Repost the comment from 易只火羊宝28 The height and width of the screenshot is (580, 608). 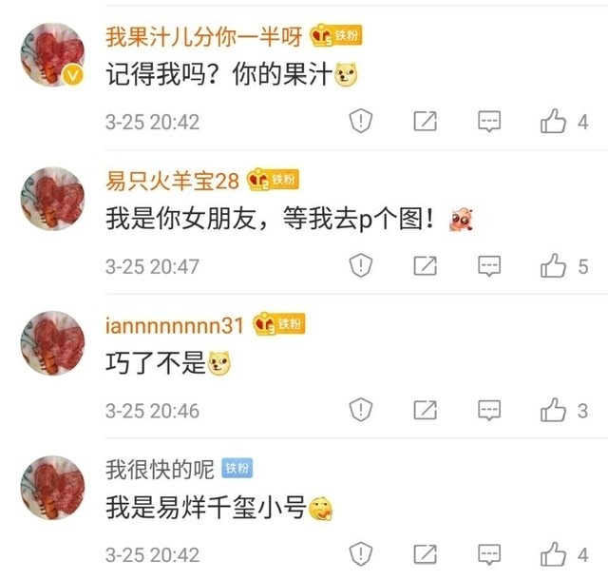pyautogui.click(x=425, y=265)
